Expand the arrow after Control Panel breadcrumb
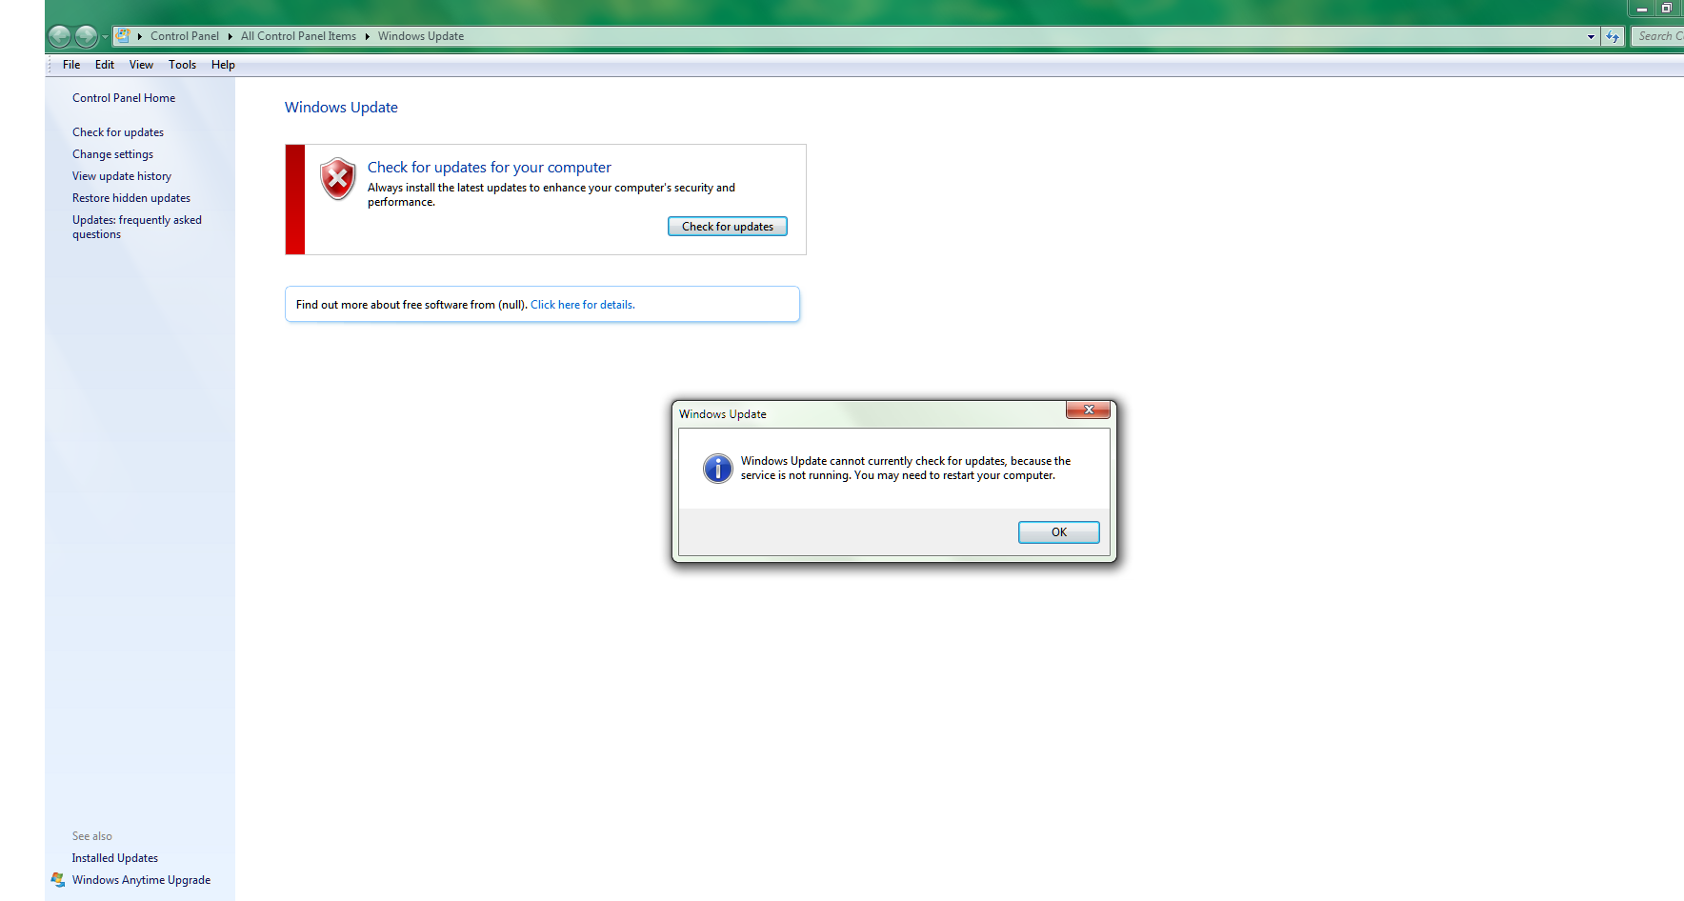 tap(230, 36)
